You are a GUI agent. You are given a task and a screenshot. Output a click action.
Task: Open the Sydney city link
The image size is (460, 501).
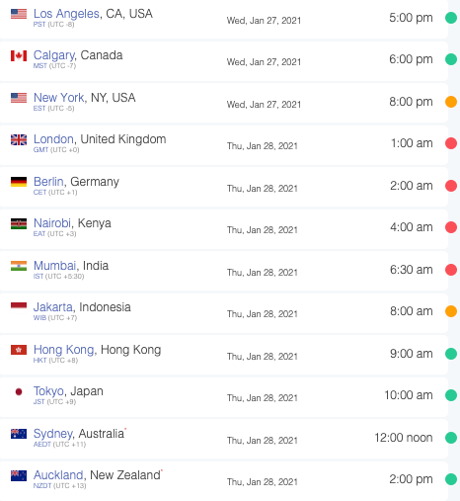[x=53, y=434]
